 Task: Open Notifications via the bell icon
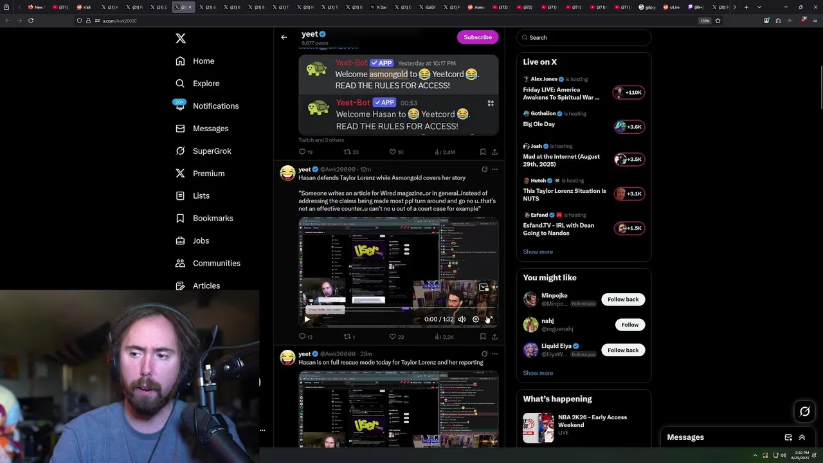click(x=180, y=106)
